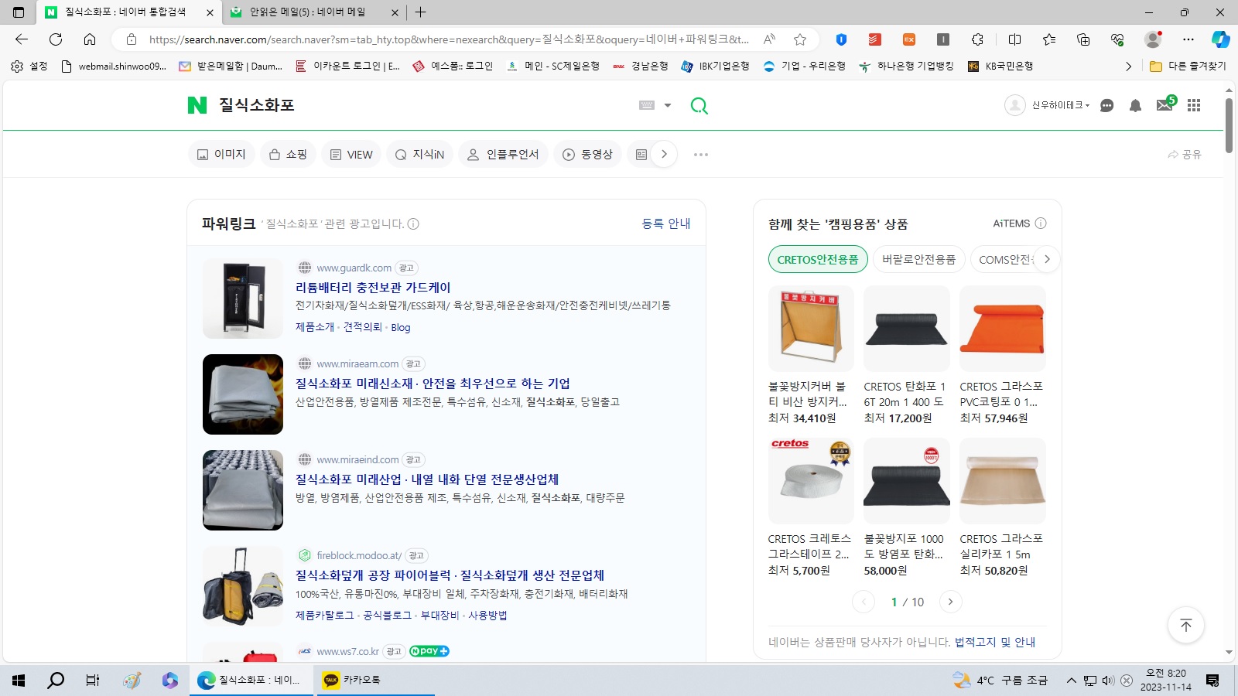Add page to favorites star
Image resolution: width=1238 pixels, height=696 pixels.
[800, 39]
